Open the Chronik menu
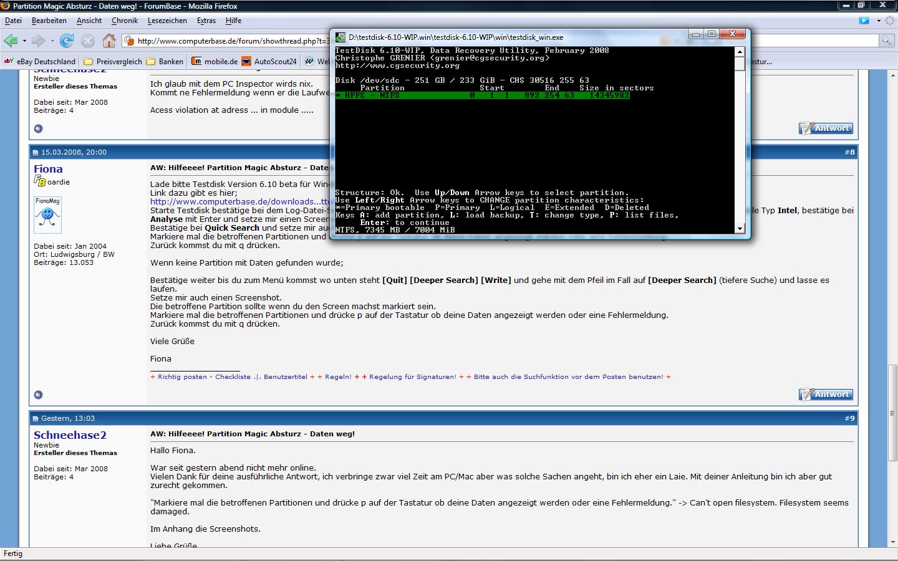This screenshot has height=561, width=898. click(x=125, y=21)
